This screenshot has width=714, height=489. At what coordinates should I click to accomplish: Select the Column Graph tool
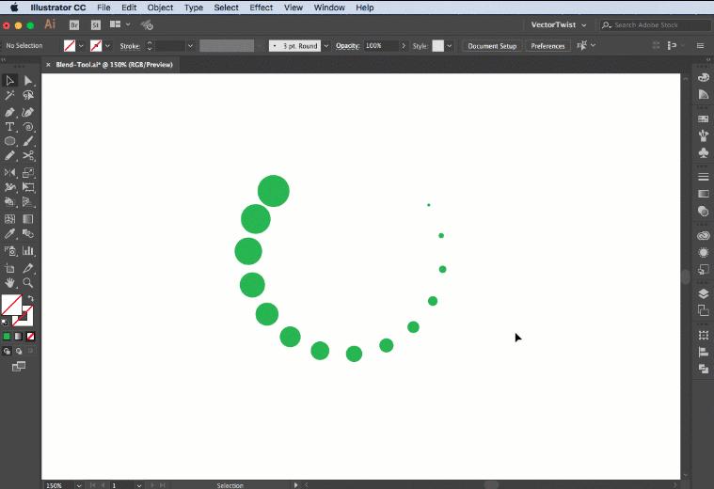tap(28, 251)
